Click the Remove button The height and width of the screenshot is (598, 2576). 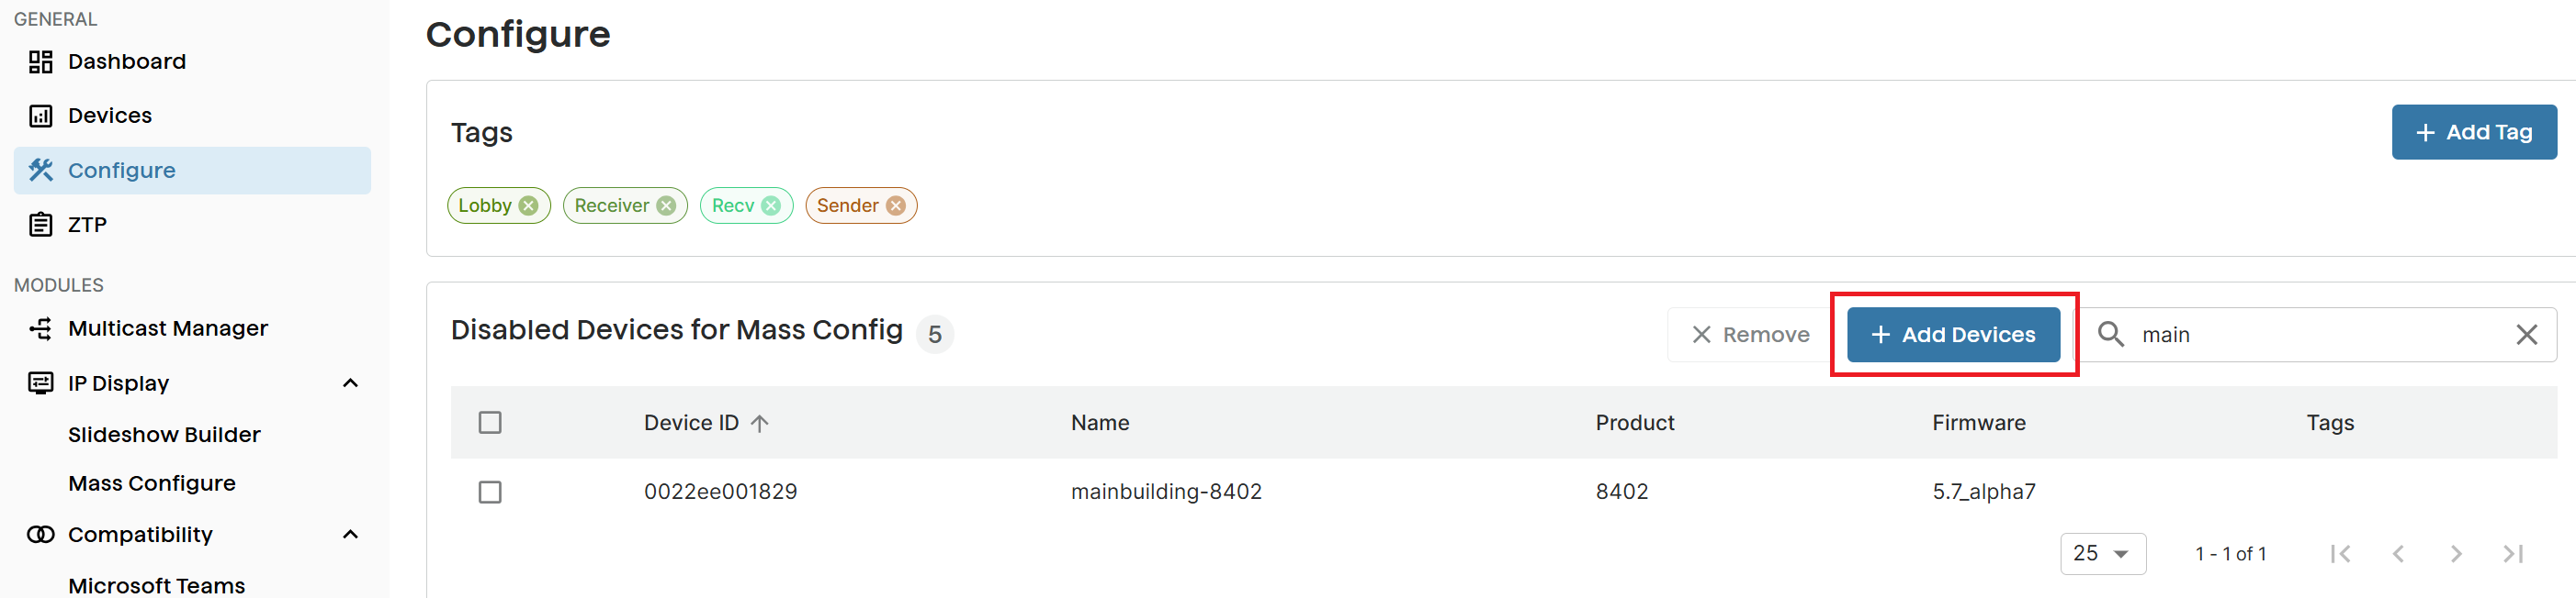pyautogui.click(x=1749, y=335)
